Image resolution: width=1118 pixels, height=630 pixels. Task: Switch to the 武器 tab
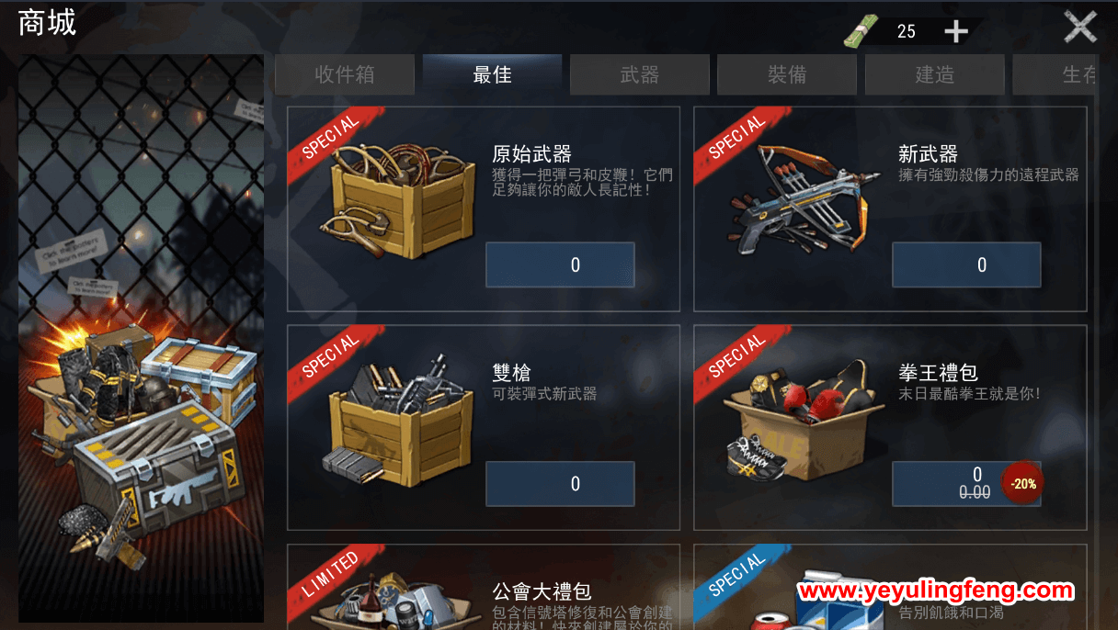click(640, 74)
